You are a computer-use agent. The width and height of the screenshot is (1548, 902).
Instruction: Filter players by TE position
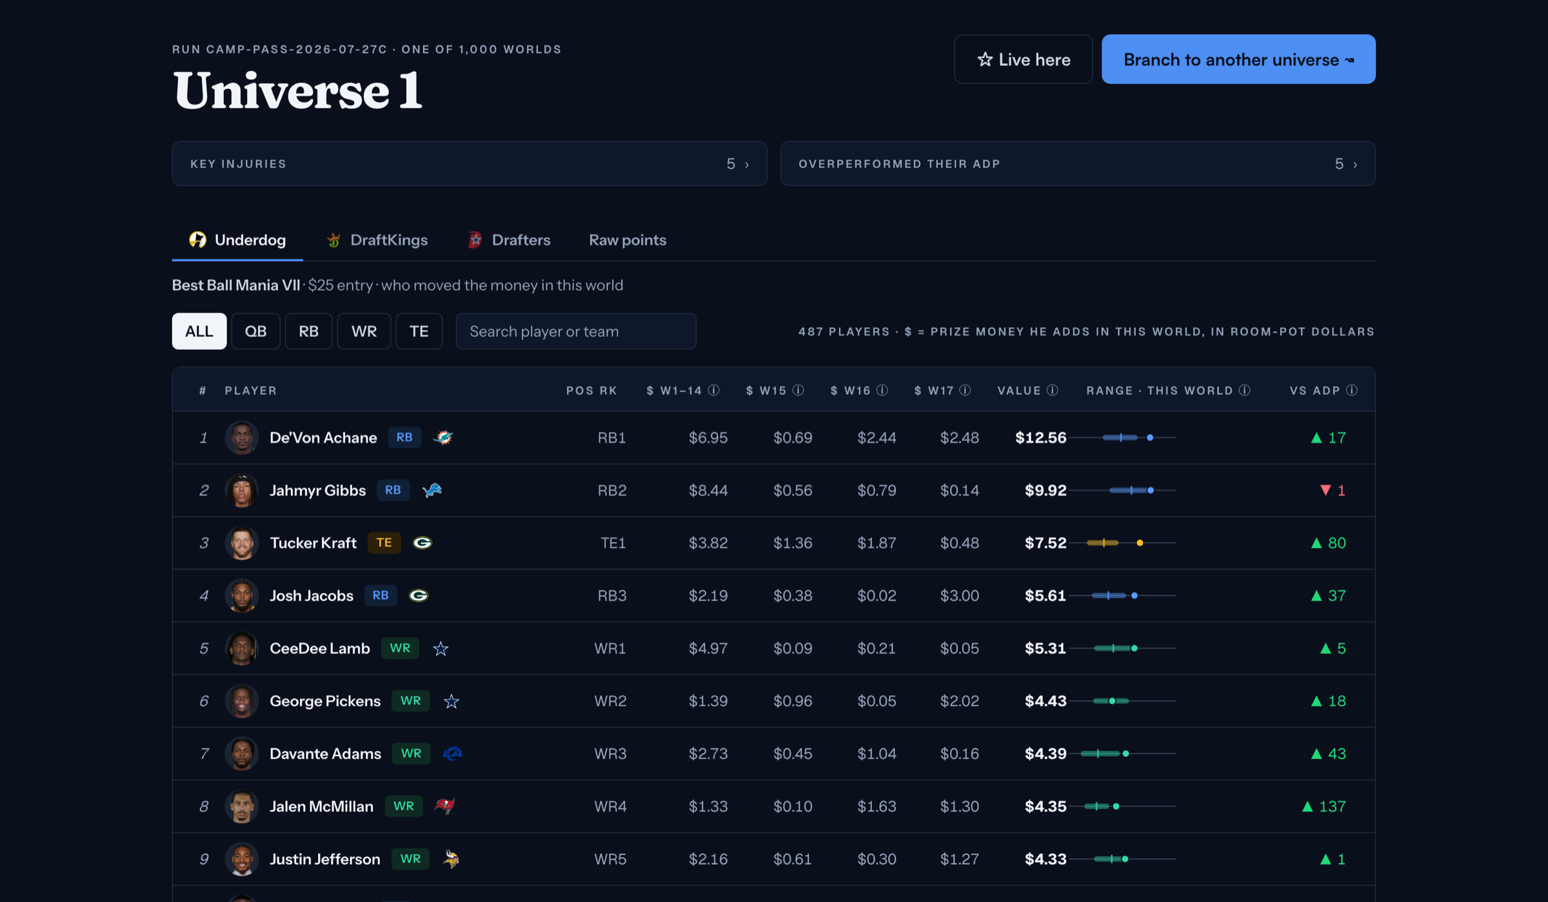click(419, 331)
